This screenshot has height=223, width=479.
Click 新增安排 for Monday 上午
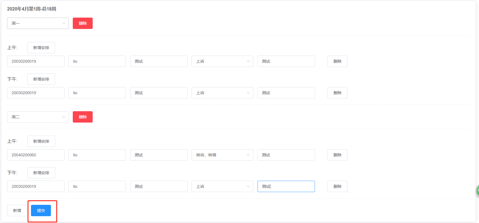point(41,48)
